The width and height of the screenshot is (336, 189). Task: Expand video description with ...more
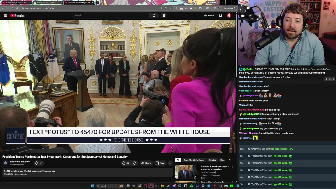point(24,174)
